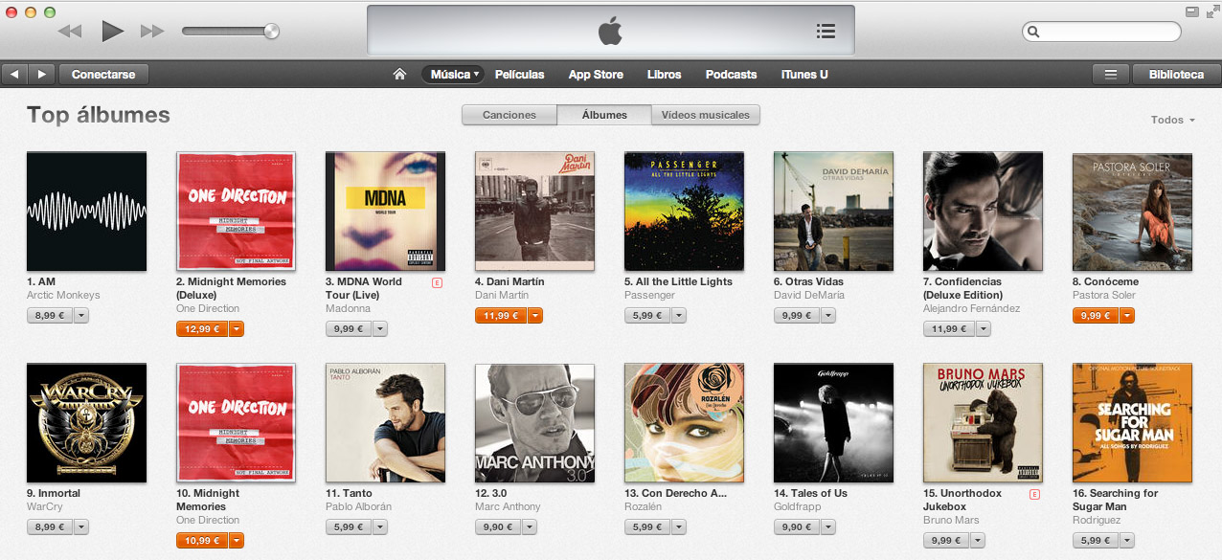Select the Álbumes segment
The image size is (1222, 560).
click(604, 115)
